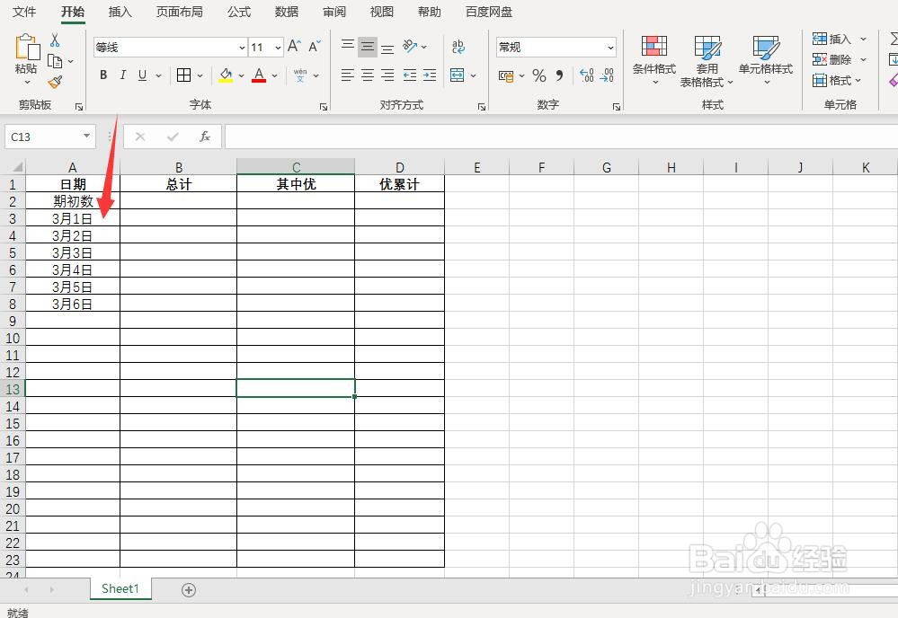Apply red font color A

(x=259, y=75)
